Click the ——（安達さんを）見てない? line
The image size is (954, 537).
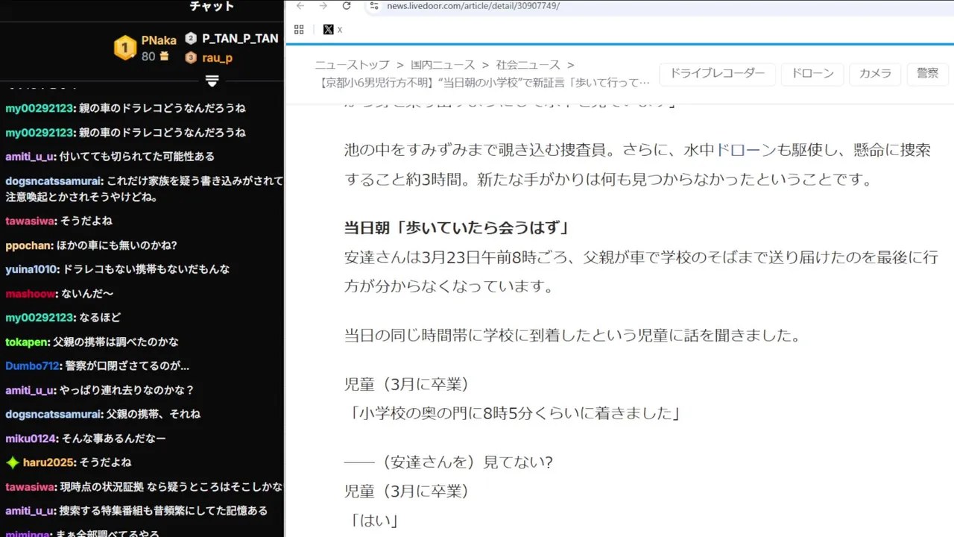[x=449, y=462]
